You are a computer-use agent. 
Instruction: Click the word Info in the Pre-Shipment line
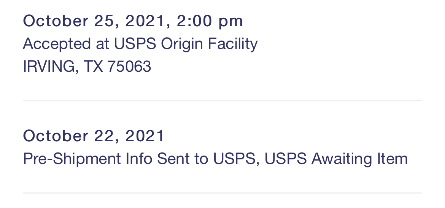139,159
